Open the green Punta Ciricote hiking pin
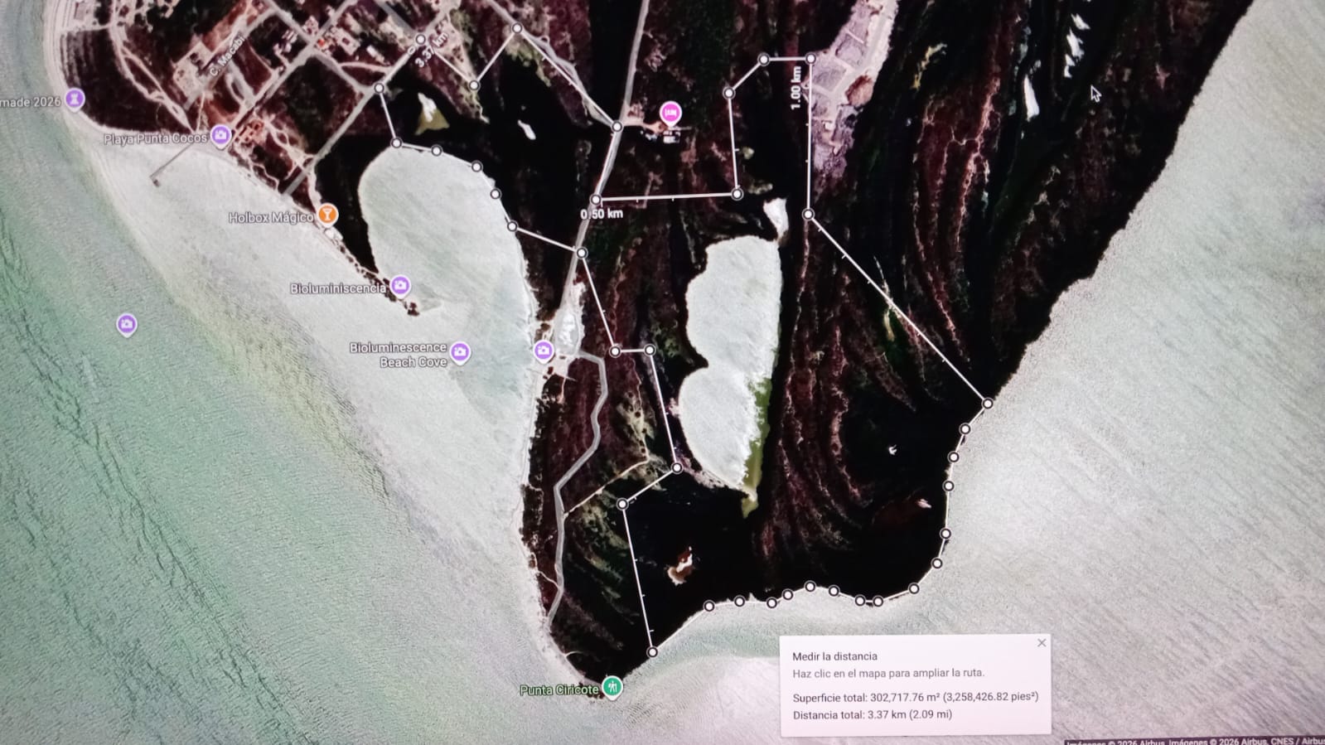Viewport: 1325px width, 745px height. pyautogui.click(x=612, y=686)
